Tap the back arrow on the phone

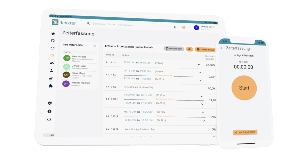point(221,48)
